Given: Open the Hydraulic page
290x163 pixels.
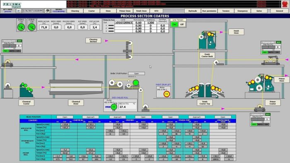Looking at the screenshot, I should click(x=193, y=11).
